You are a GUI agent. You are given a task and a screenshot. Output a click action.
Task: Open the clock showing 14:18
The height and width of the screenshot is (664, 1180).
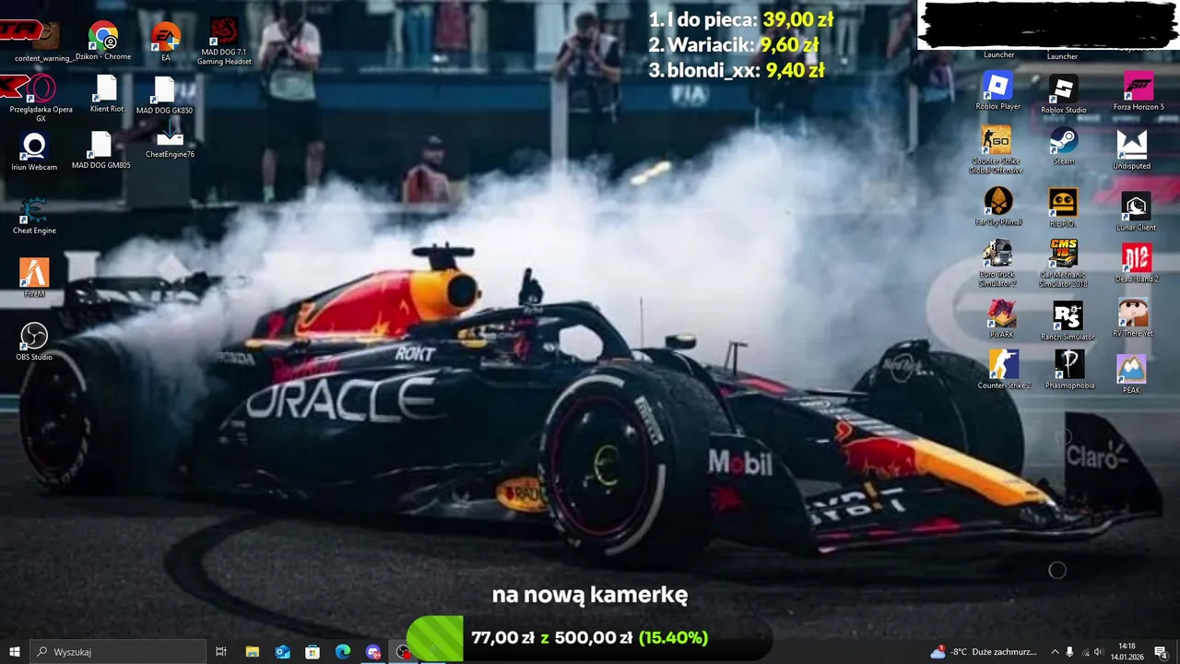click(1127, 652)
